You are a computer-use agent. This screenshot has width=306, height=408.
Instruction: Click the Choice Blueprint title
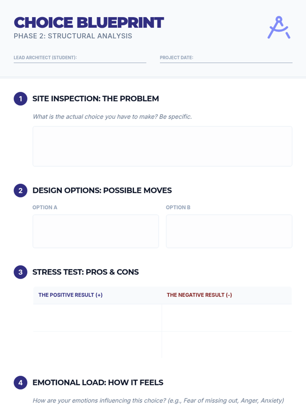coord(89,23)
